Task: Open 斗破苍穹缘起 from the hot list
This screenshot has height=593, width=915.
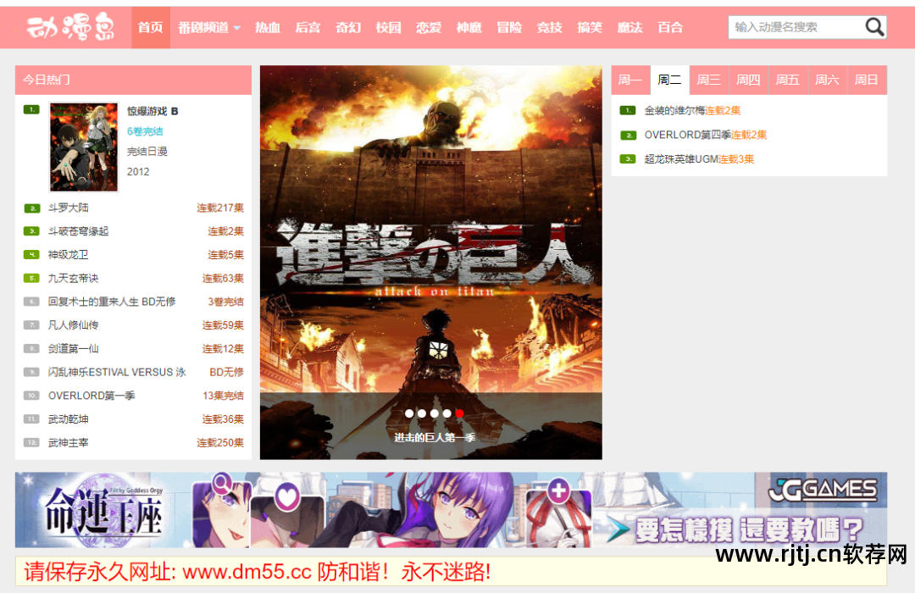Action: (78, 231)
